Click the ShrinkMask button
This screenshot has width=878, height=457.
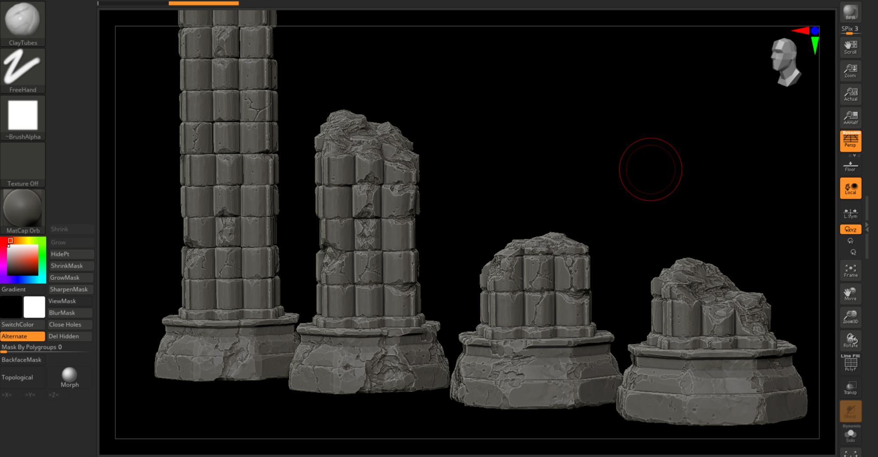71,266
